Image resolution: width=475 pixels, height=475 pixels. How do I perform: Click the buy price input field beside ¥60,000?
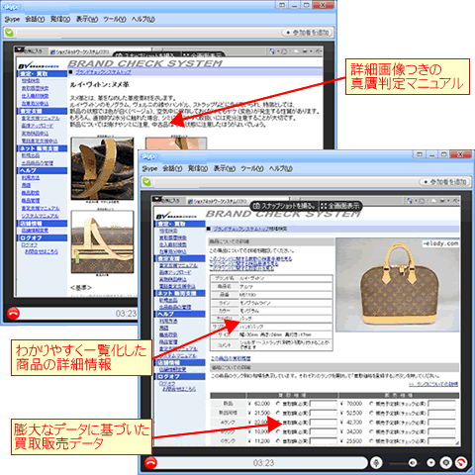pyautogui.click(x=324, y=404)
